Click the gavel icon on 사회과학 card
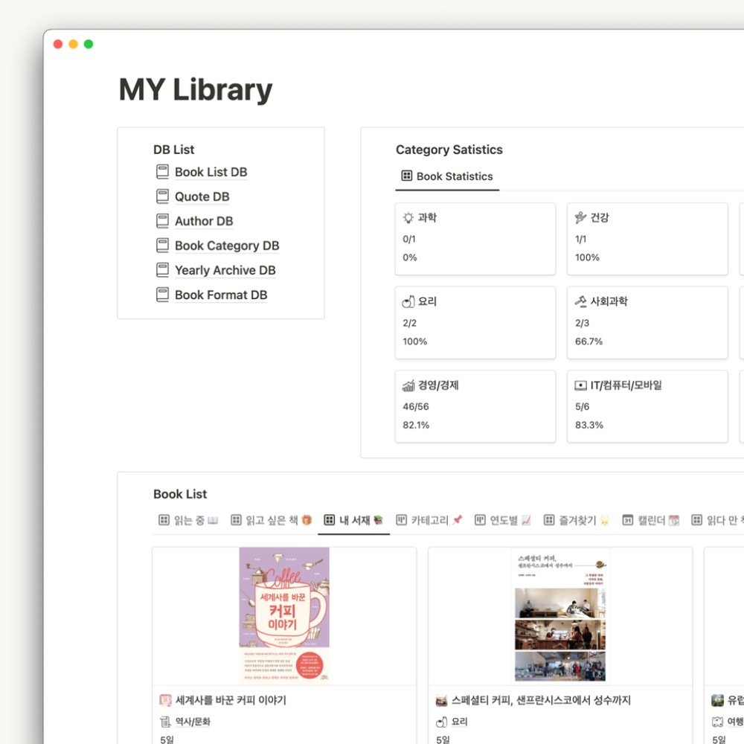 click(581, 301)
